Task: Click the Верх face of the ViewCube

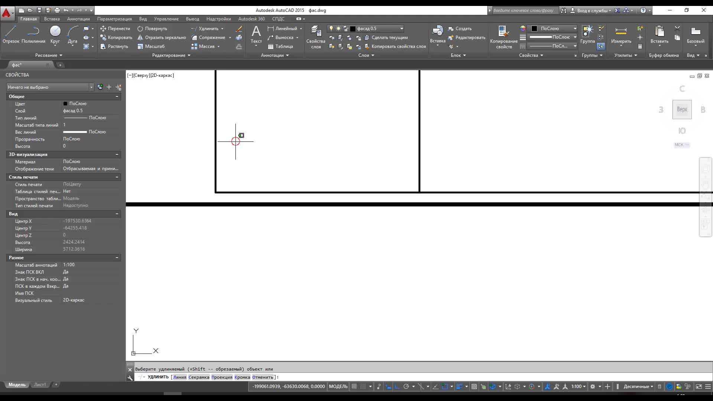Action: pos(682,110)
